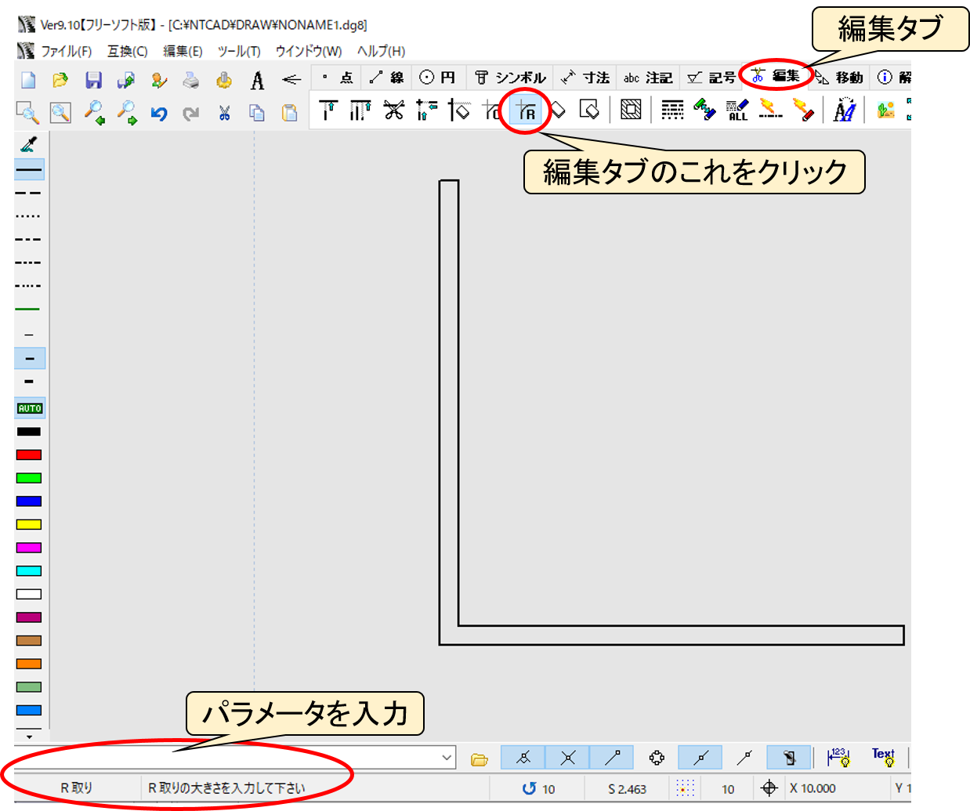Viewport: 970px width, 811px height.
Task: Switch to the シンボル tab
Action: tap(510, 77)
